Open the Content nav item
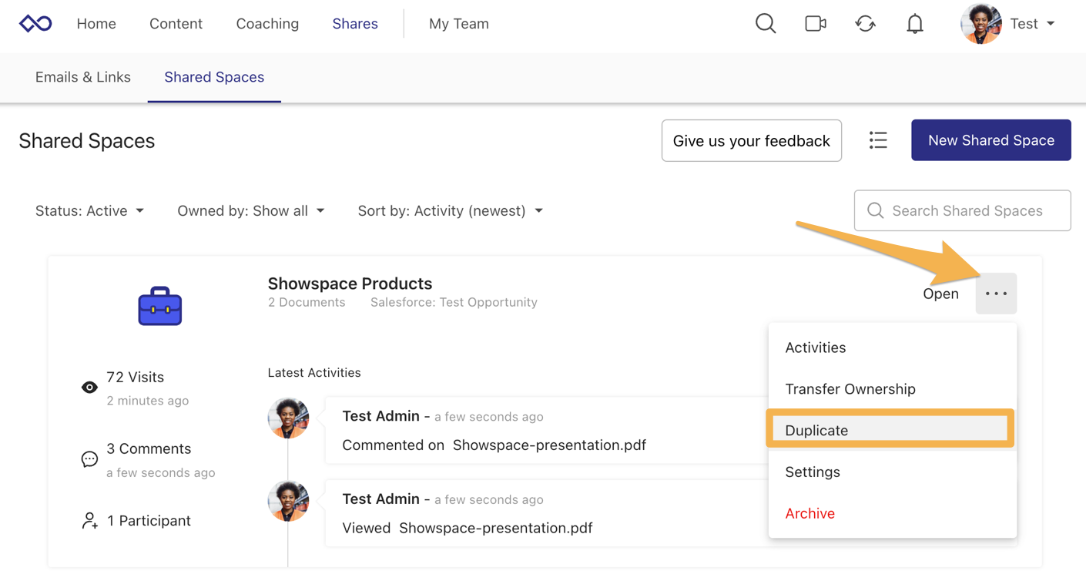 pyautogui.click(x=176, y=24)
